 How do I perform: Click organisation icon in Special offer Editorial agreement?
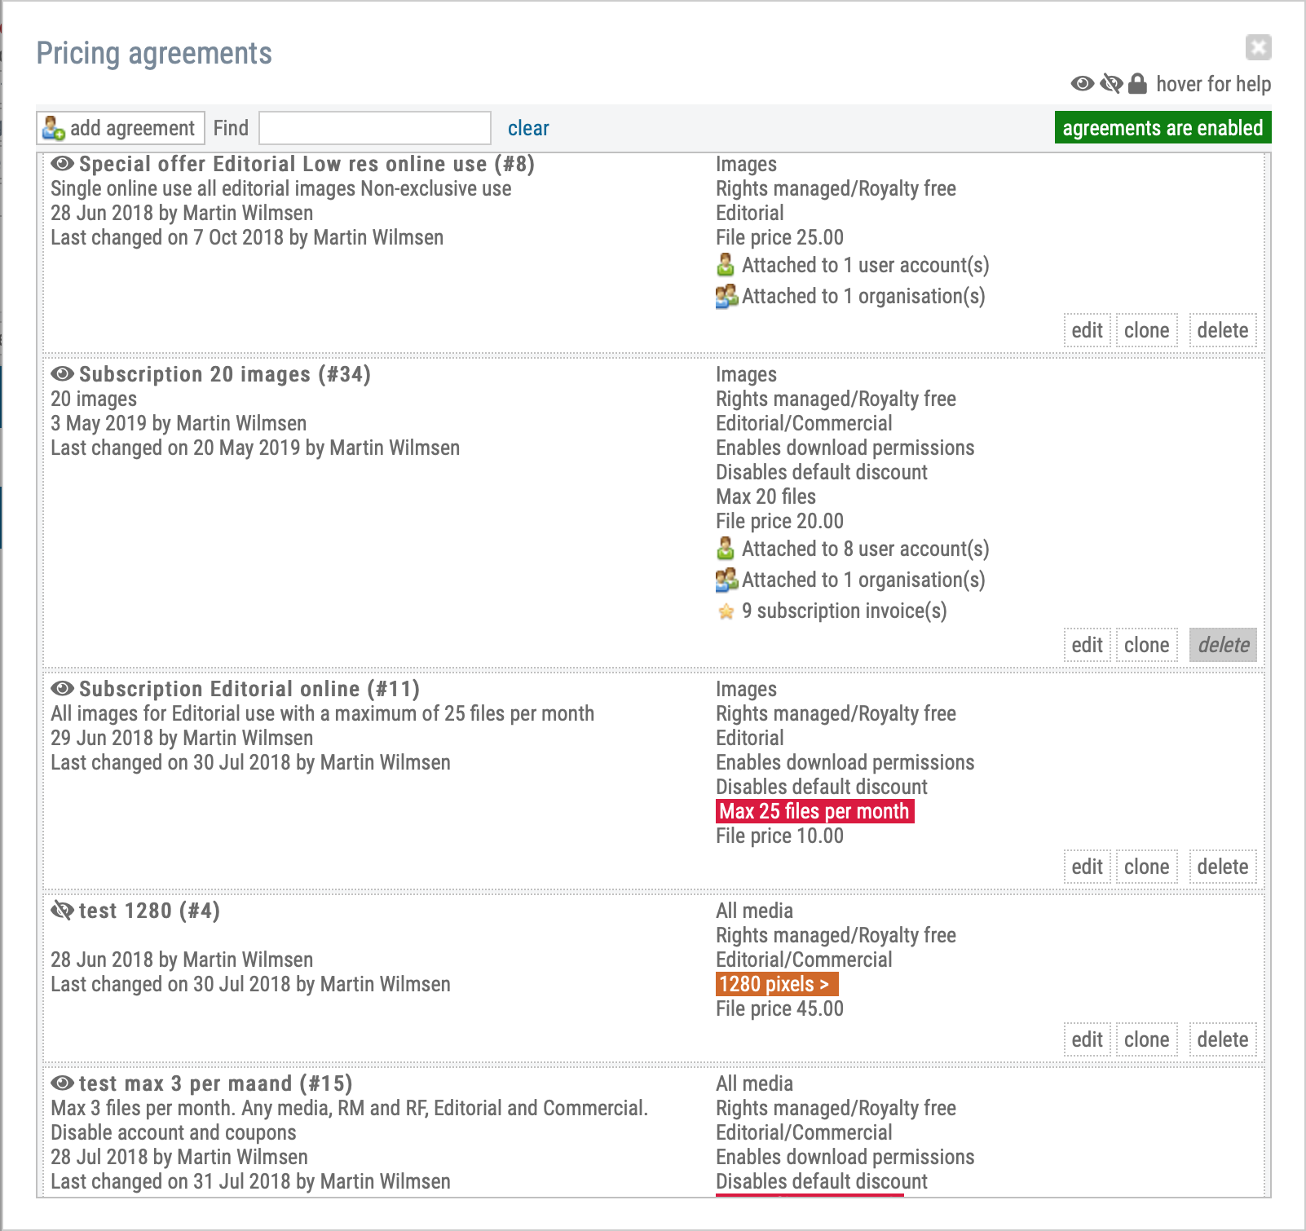[x=726, y=296]
